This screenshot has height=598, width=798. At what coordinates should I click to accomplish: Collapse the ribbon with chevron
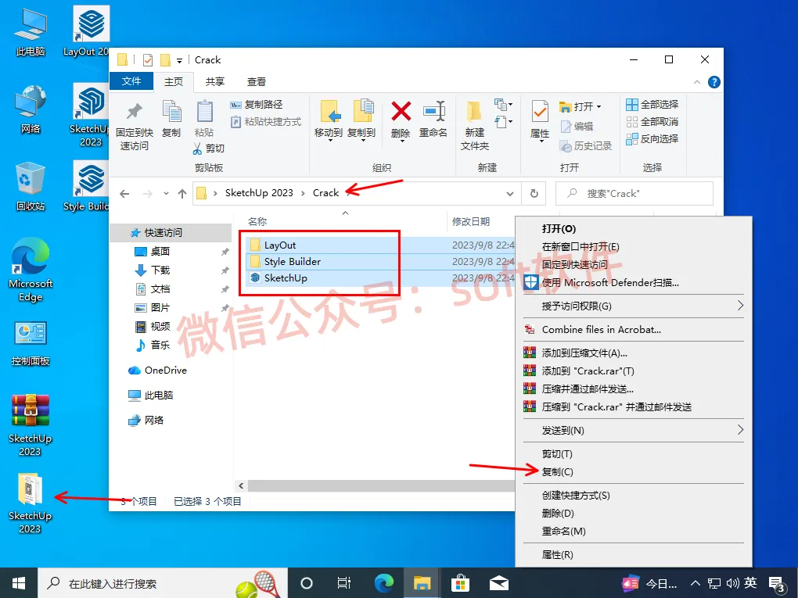(697, 82)
